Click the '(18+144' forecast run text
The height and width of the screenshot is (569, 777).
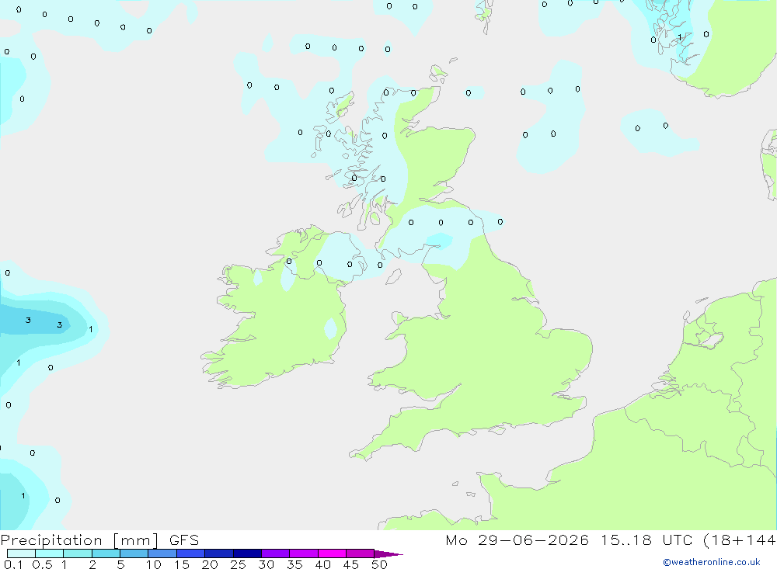point(740,540)
